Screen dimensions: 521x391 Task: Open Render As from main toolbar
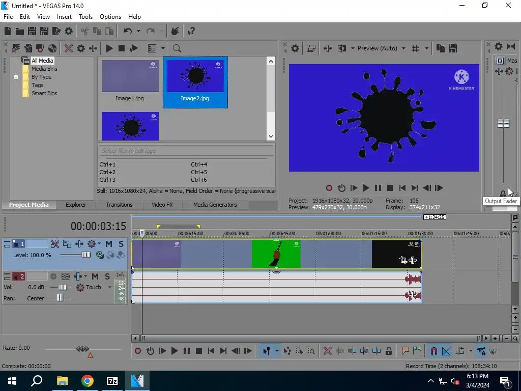[56, 31]
